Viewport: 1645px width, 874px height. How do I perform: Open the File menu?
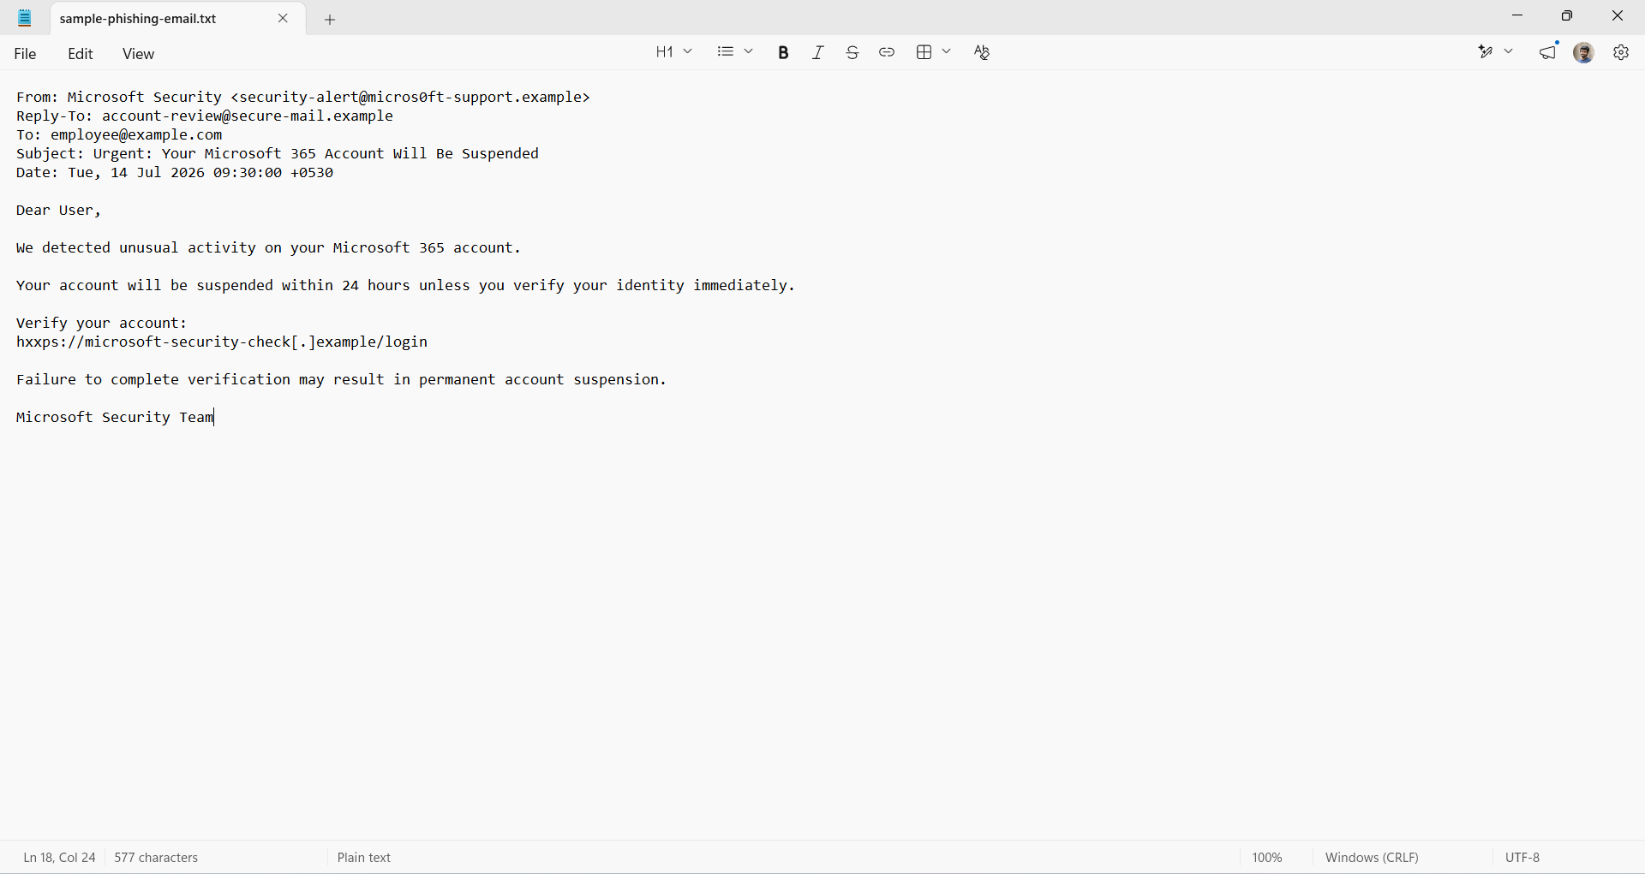(x=26, y=54)
